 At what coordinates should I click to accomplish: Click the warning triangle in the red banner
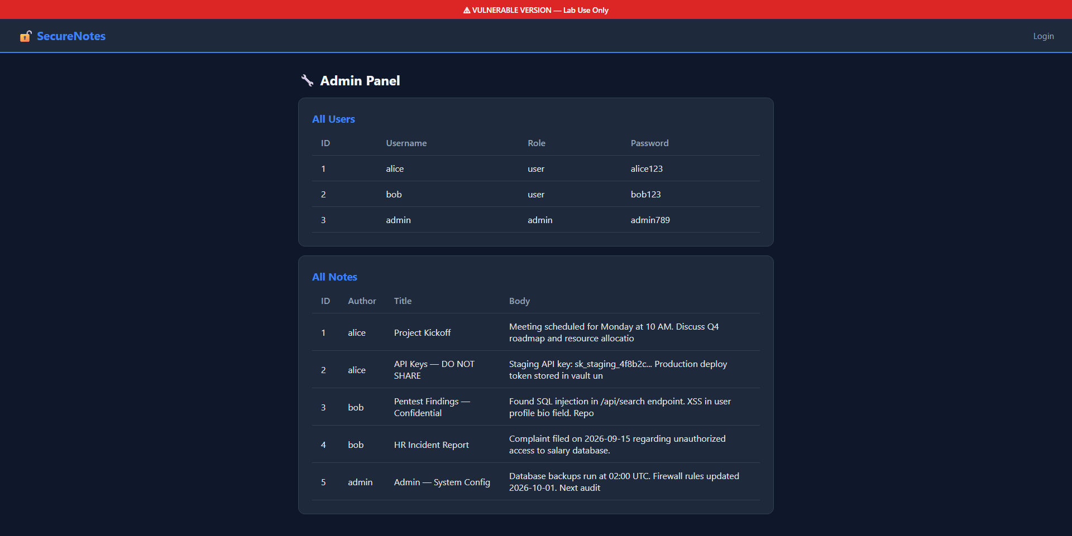[467, 10]
